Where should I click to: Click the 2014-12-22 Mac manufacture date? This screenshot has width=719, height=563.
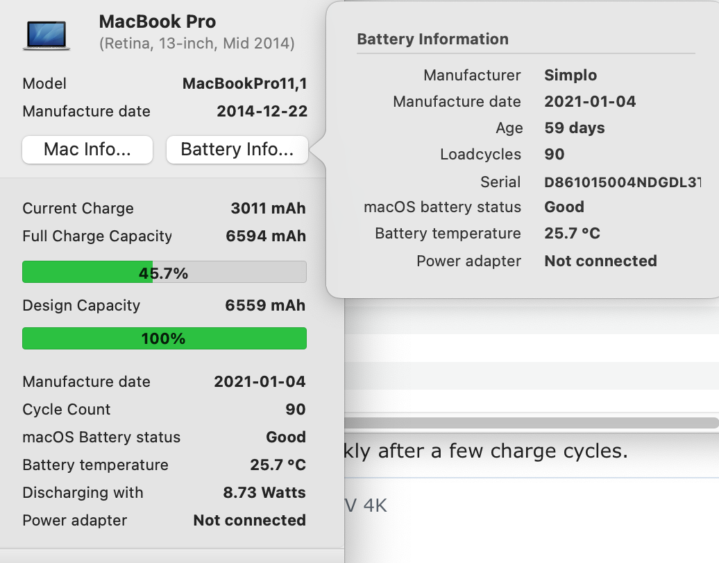(x=262, y=112)
